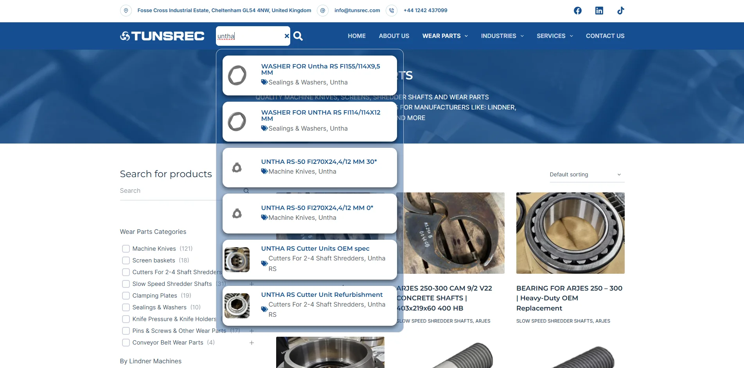Click the info@tunsrec.com email link
The width and height of the screenshot is (744, 368).
tap(357, 11)
